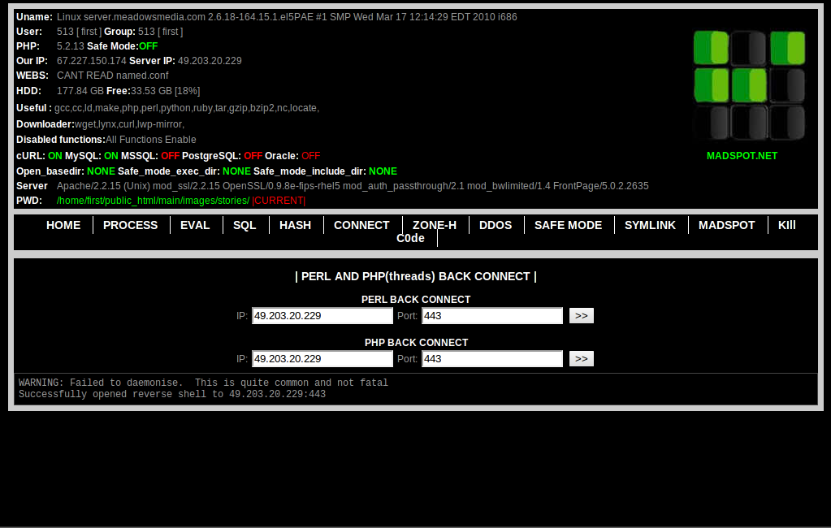Screen dimensions: 831x528
Task: Click the Open_basedir NONE value
Action: (101, 171)
